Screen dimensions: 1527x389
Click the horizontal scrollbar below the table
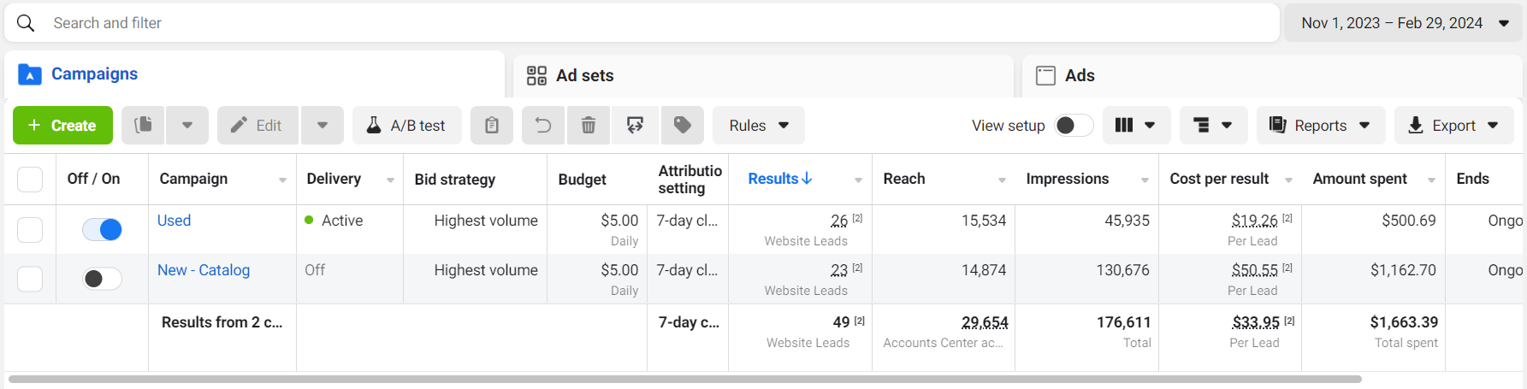(684, 379)
